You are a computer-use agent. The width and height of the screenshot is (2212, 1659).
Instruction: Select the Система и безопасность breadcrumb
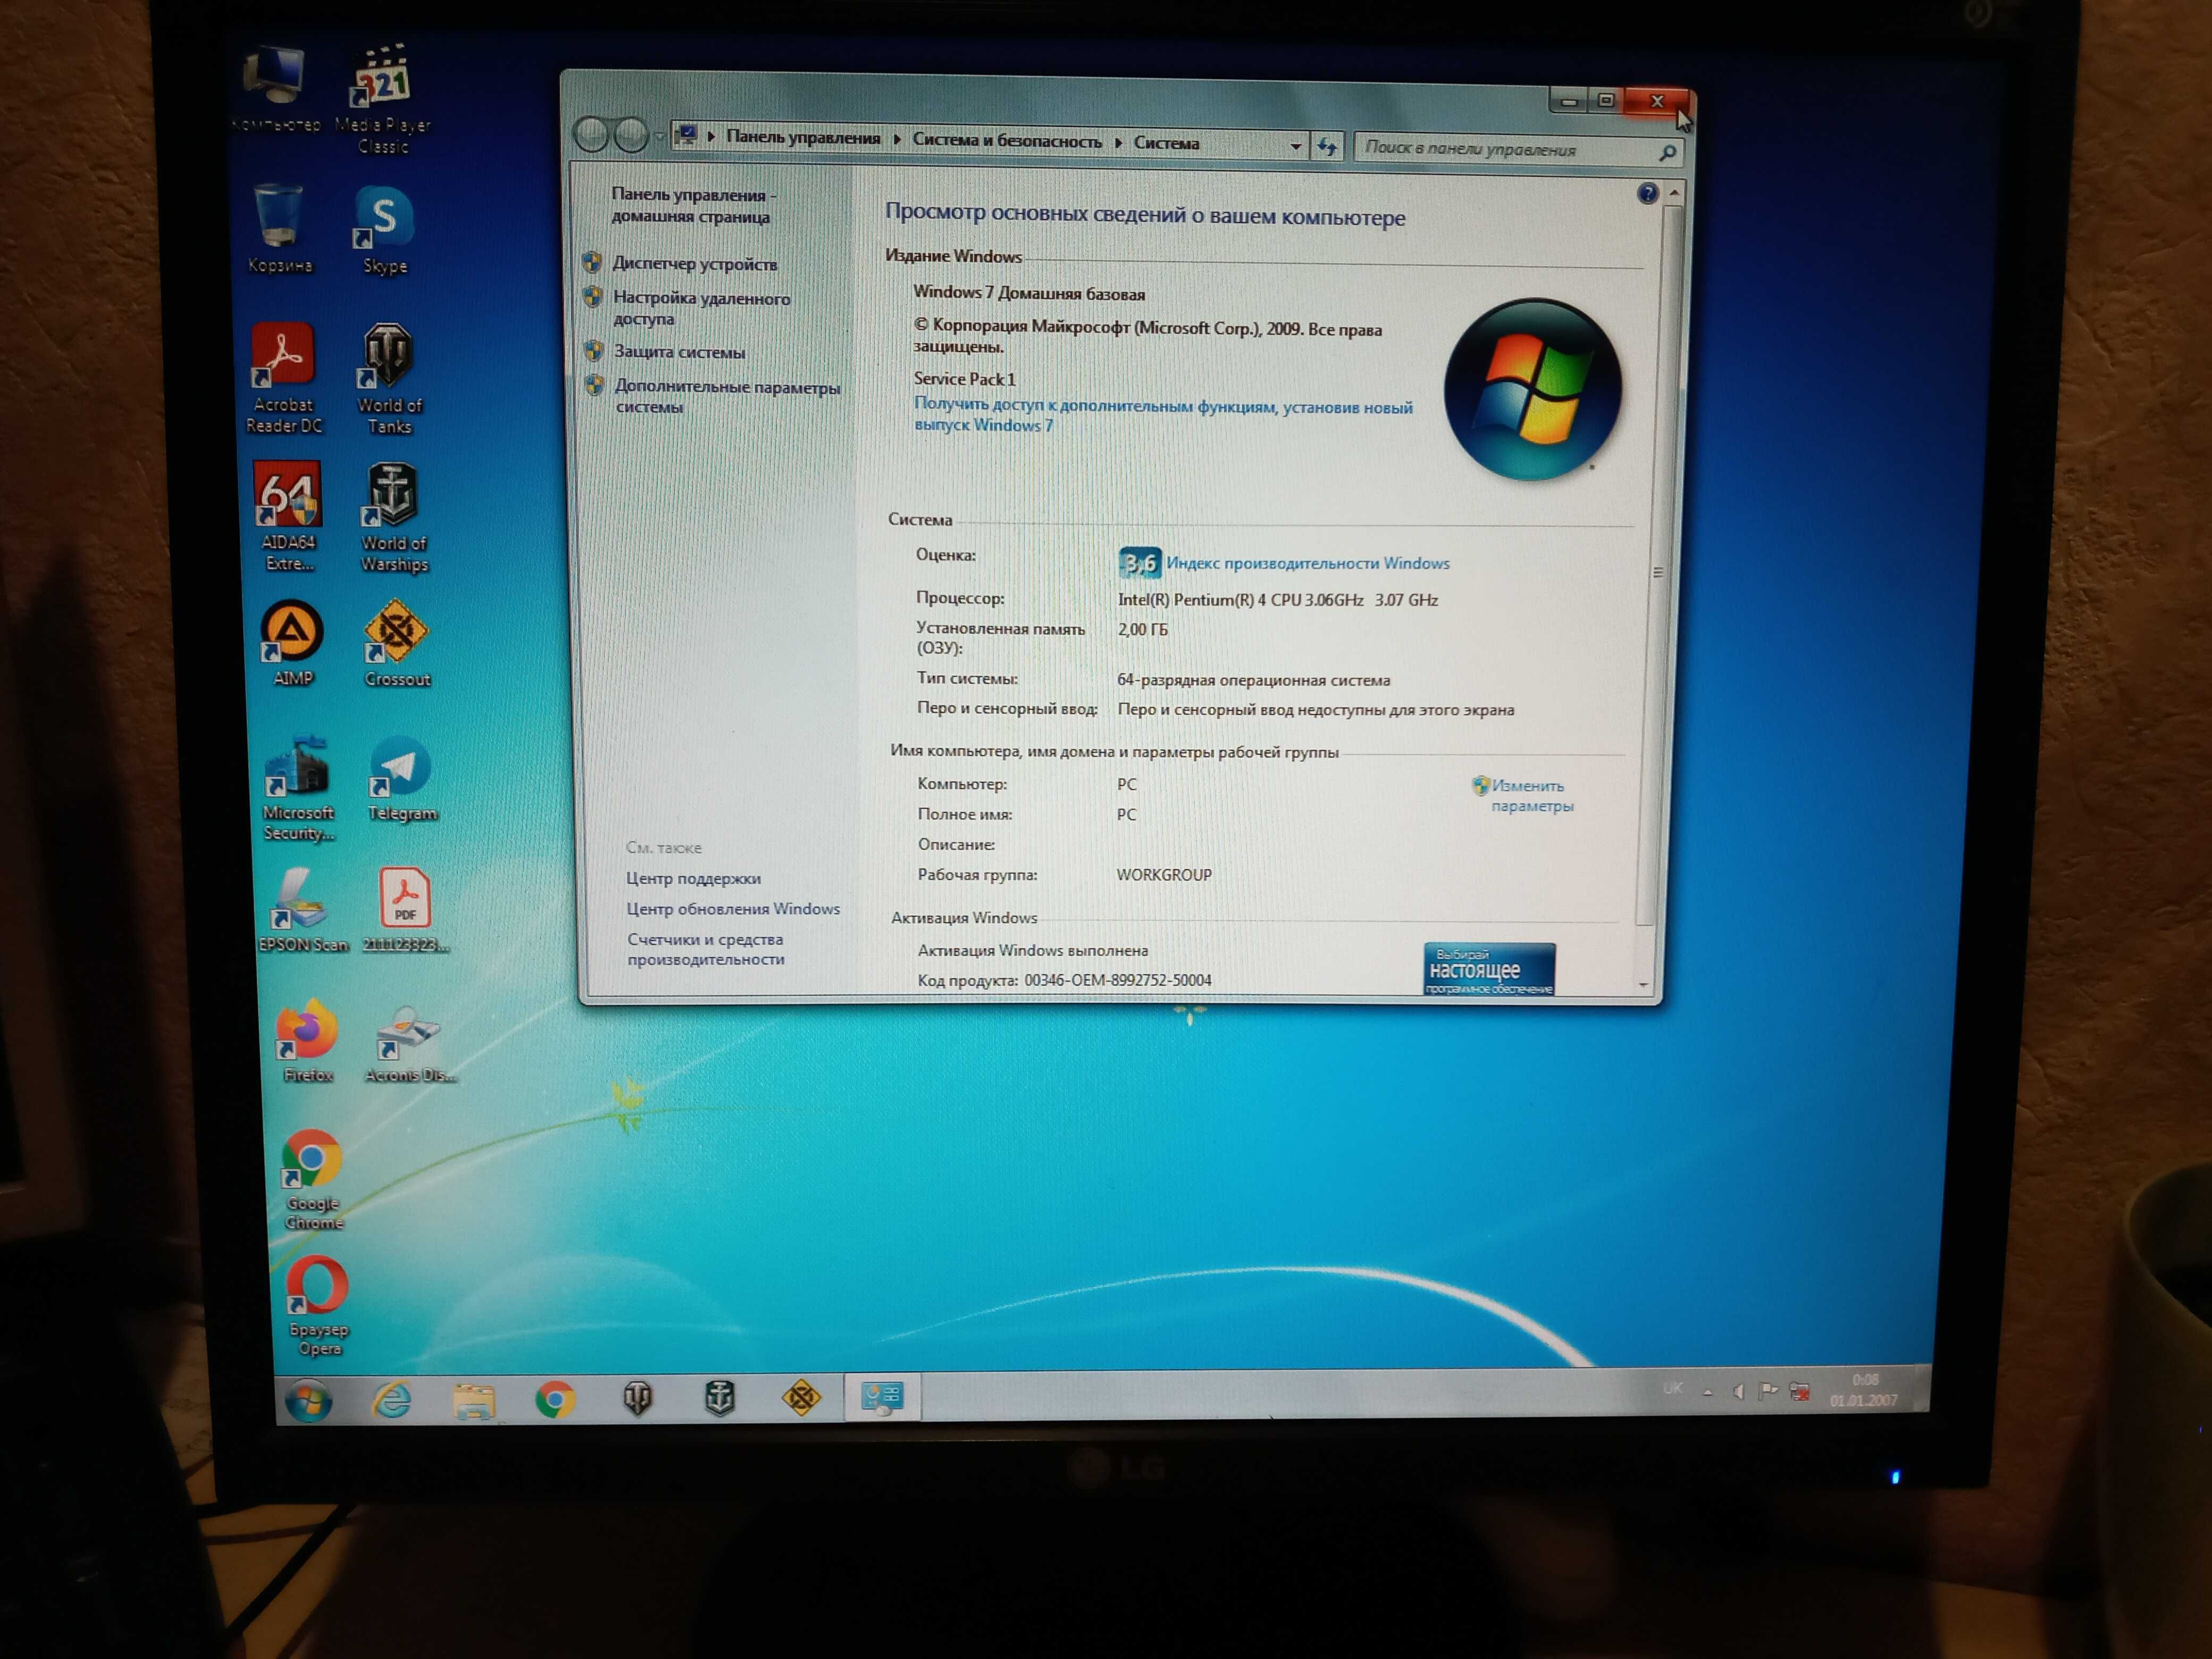(1006, 140)
